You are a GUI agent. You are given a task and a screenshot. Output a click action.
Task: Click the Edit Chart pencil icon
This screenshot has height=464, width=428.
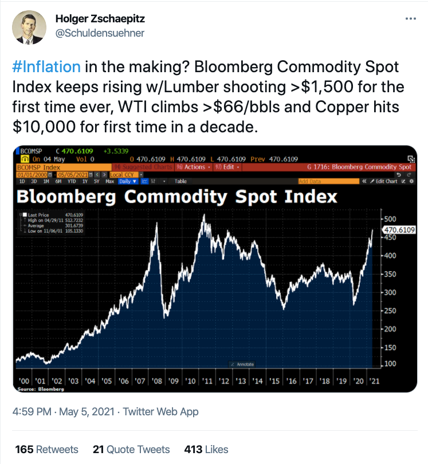[372, 182]
